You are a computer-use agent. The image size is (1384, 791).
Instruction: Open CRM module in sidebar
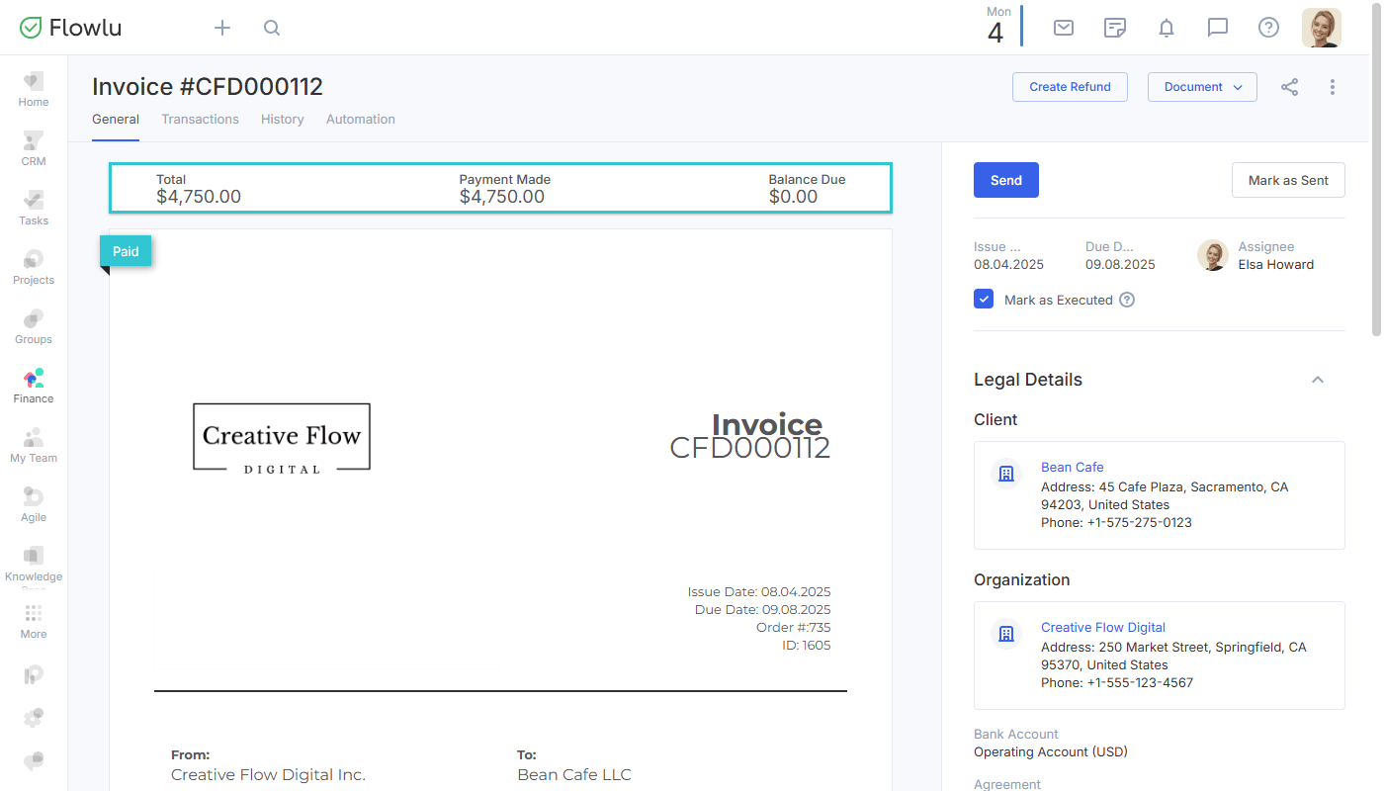34,149
